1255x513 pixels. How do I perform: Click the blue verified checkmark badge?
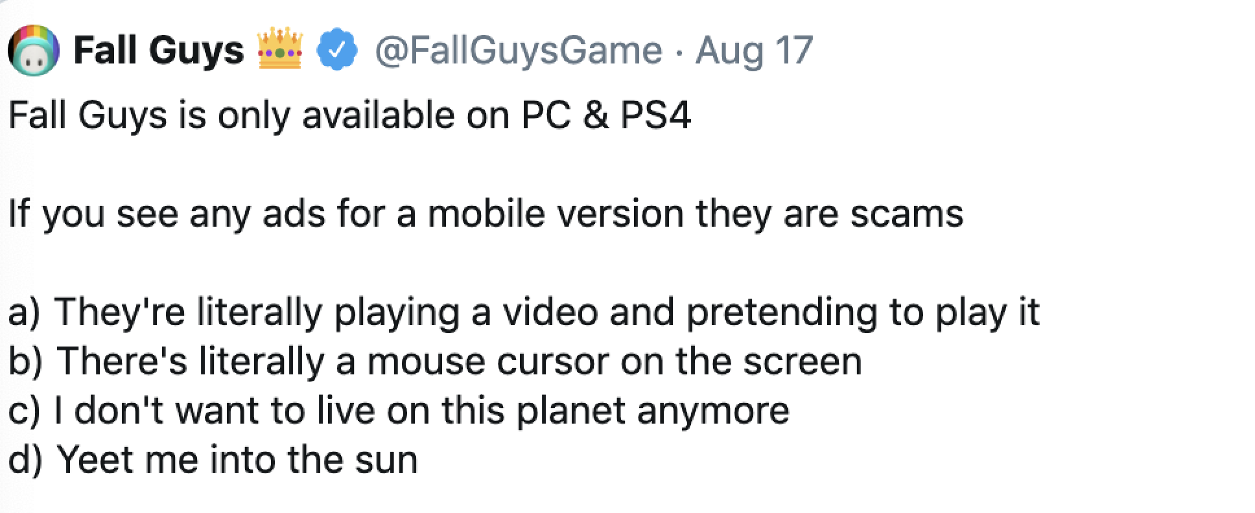(x=338, y=50)
